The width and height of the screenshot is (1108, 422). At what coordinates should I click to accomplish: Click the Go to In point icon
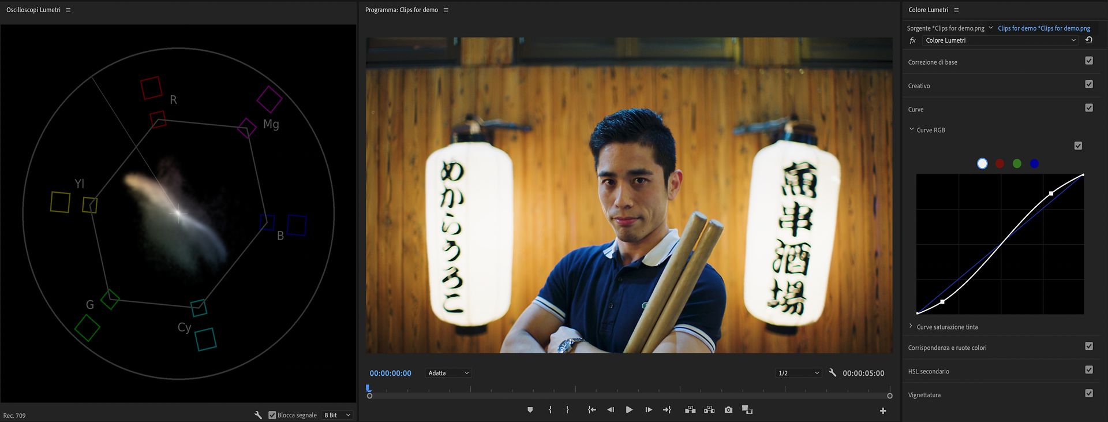[592, 410]
